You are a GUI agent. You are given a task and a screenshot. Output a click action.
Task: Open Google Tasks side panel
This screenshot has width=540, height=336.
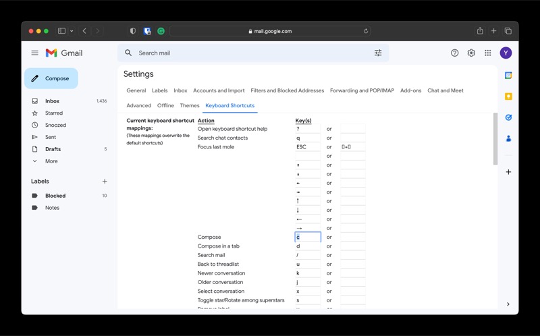click(508, 117)
